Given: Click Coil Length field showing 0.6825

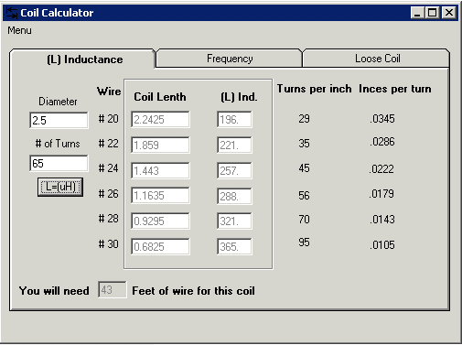Looking at the screenshot, I should pos(160,246).
